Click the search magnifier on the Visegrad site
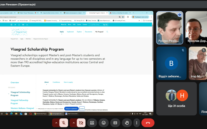207x129 pixels. click(x=107, y=32)
